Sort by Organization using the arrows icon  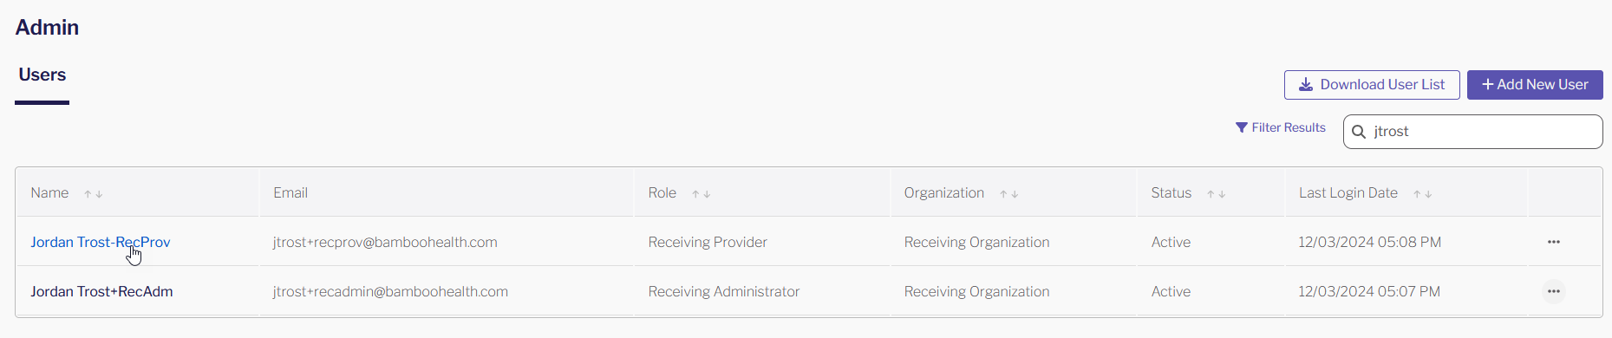click(x=1009, y=194)
